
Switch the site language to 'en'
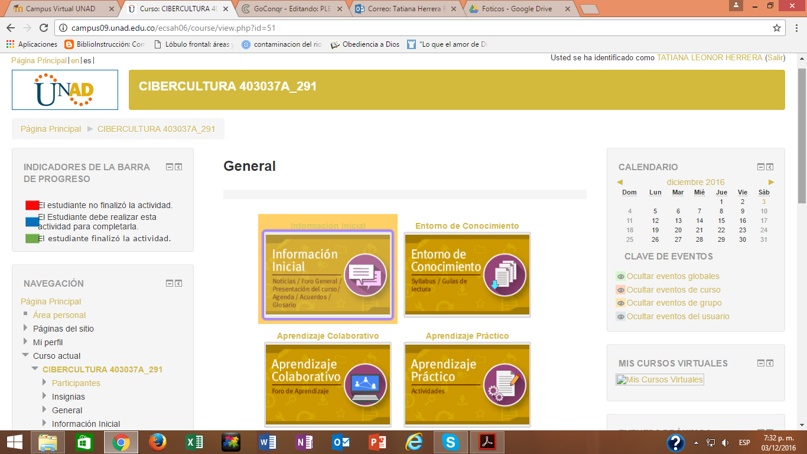pyautogui.click(x=75, y=61)
